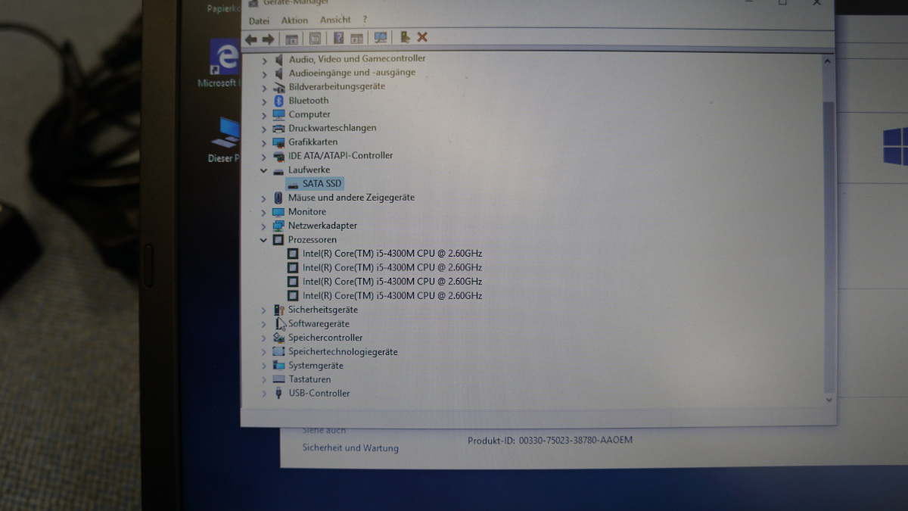Open the Aktion menu
The image size is (908, 511).
click(294, 20)
